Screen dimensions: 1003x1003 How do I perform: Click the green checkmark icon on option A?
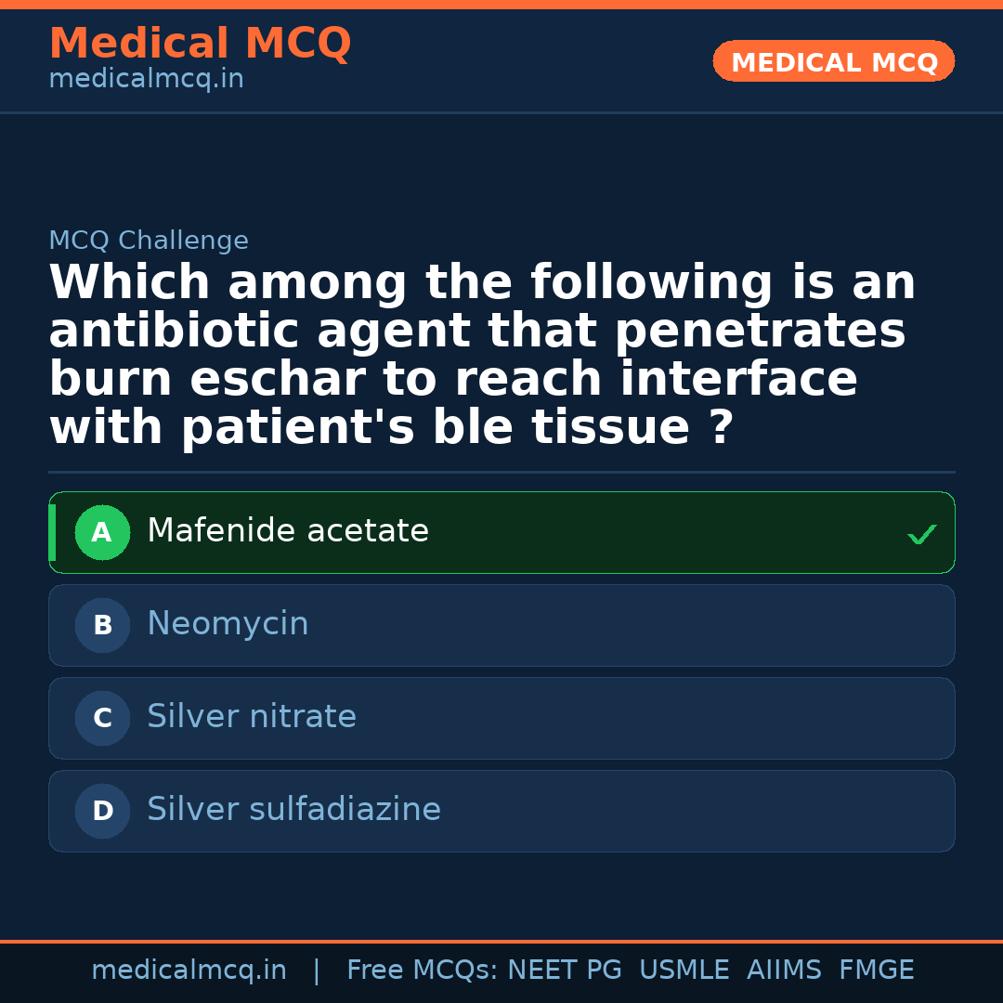point(921,534)
